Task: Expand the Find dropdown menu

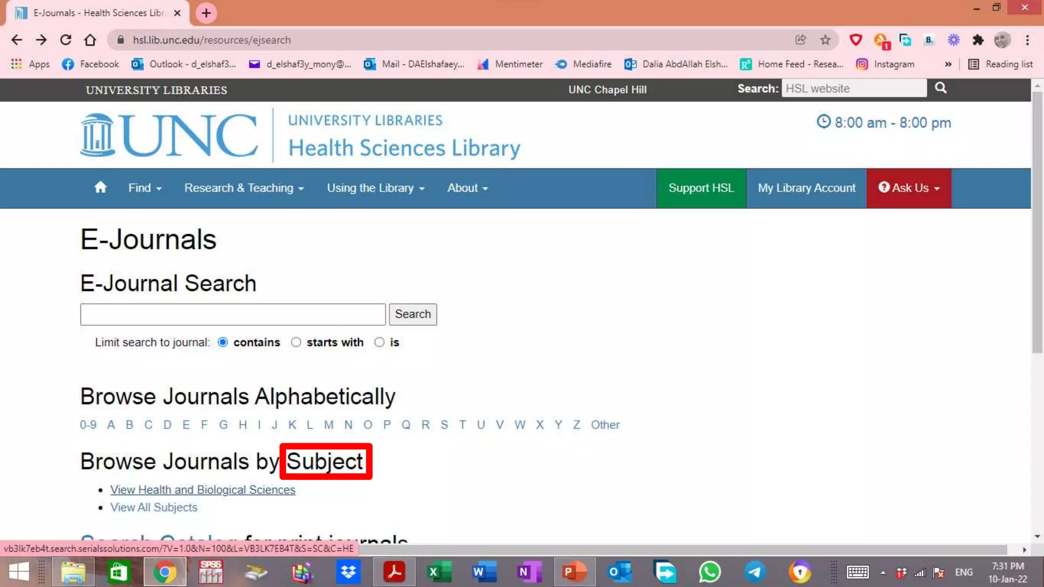Action: pos(145,188)
